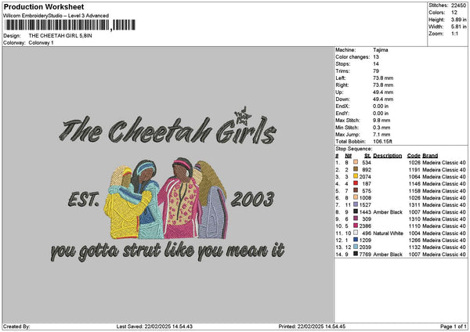Click the Zoom value 1:1

coord(454,34)
